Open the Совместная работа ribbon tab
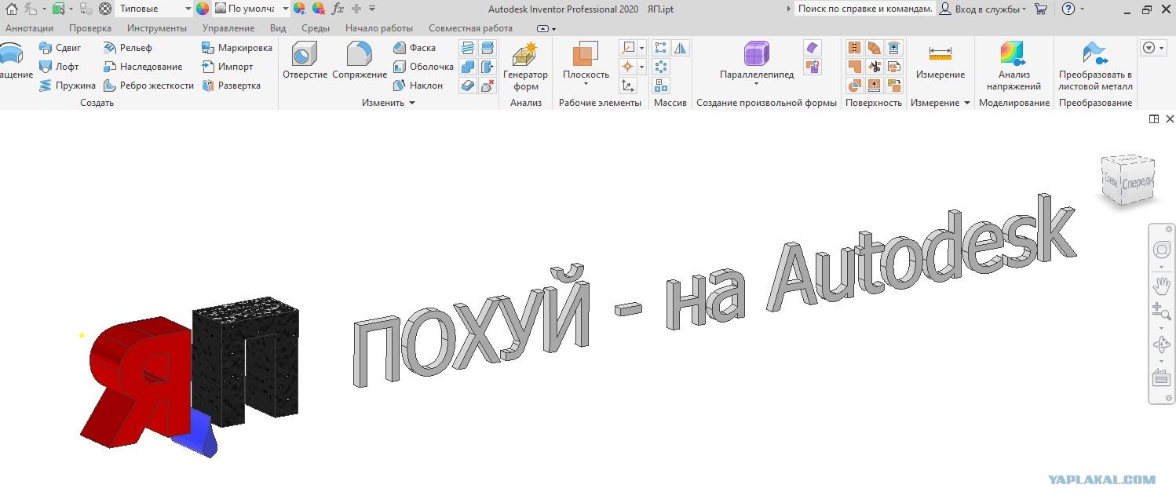Image resolution: width=1176 pixels, height=503 pixels. tap(470, 28)
